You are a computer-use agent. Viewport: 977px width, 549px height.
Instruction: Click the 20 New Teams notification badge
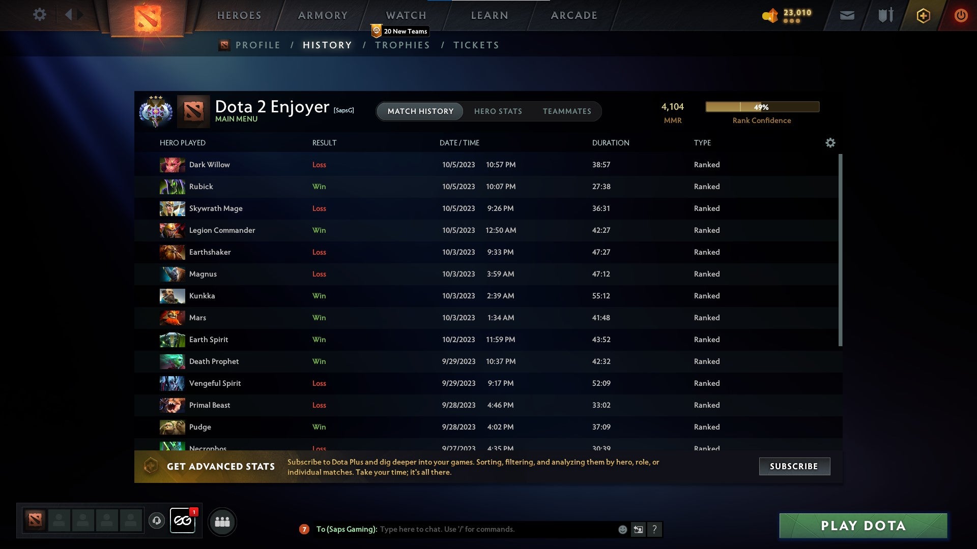click(401, 31)
